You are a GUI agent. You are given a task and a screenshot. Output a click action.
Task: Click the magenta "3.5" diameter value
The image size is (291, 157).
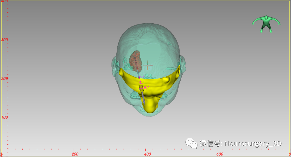coord(141,83)
